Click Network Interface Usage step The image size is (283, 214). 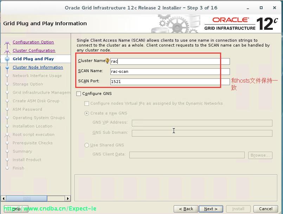pyautogui.click(x=37, y=76)
